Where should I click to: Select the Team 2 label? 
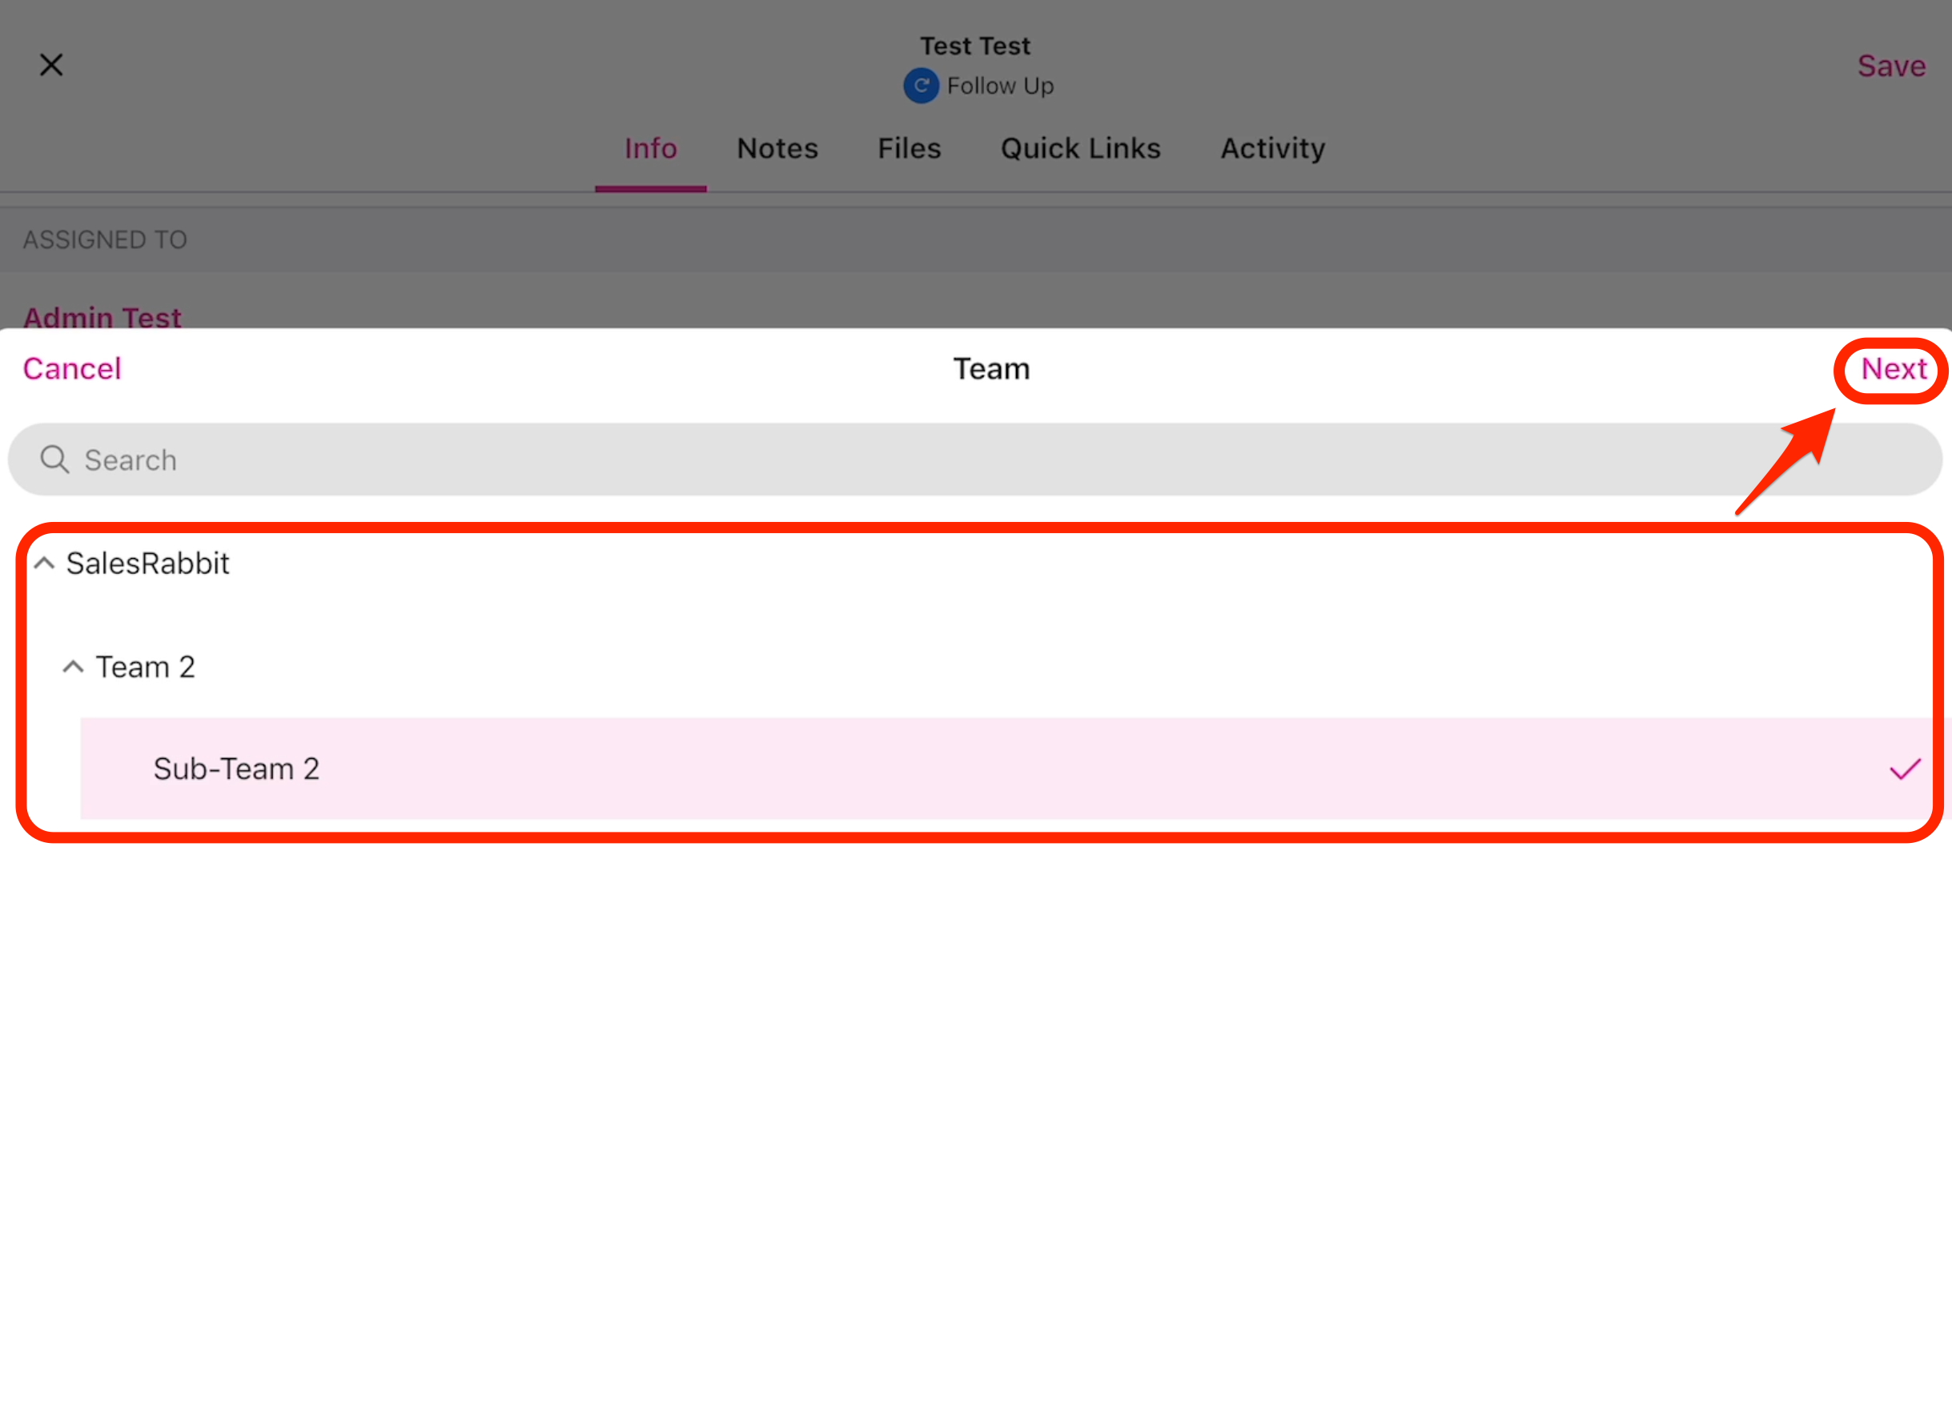(x=145, y=667)
